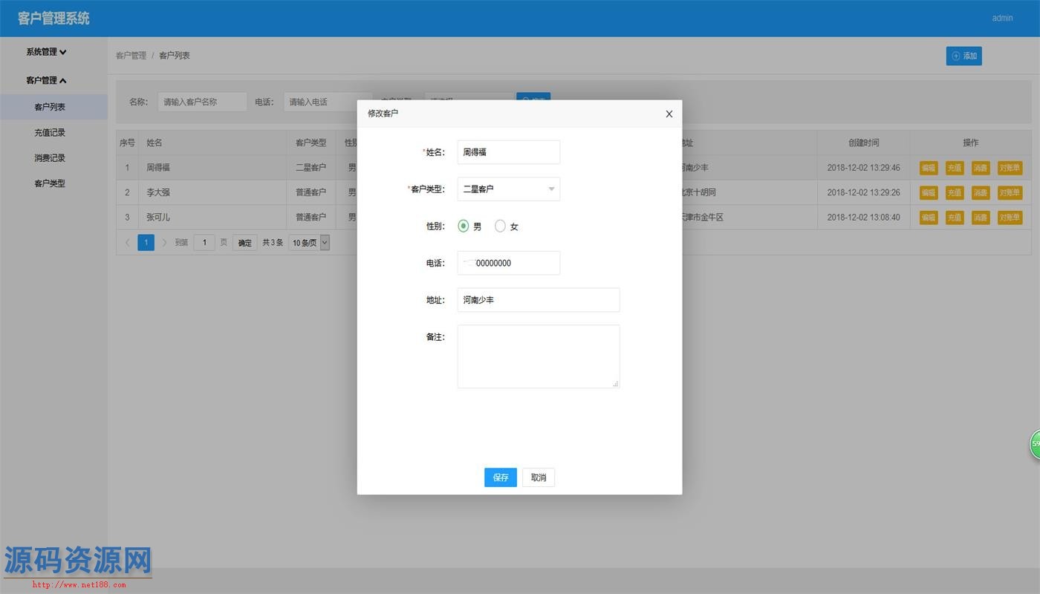Viewport: 1040px width, 594px height.
Task: Click the 客户管理 breadcrumb link
Action: pyautogui.click(x=131, y=56)
